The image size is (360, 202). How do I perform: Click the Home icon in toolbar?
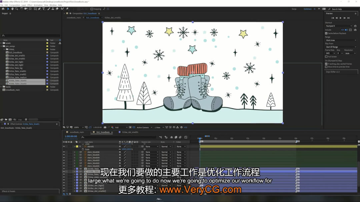coord(3,9)
